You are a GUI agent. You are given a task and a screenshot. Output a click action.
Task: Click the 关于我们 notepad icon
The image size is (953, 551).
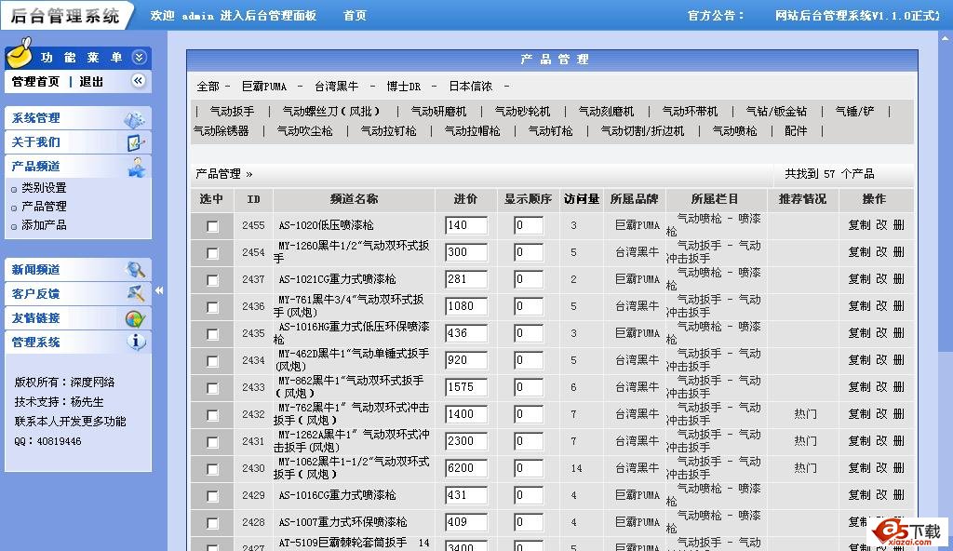tap(135, 142)
